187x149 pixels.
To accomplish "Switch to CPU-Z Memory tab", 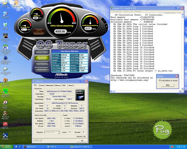I will 58,85.
